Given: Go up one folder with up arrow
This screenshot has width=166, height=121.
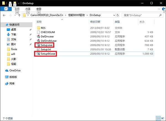Looking at the screenshot, I should click(19, 15).
